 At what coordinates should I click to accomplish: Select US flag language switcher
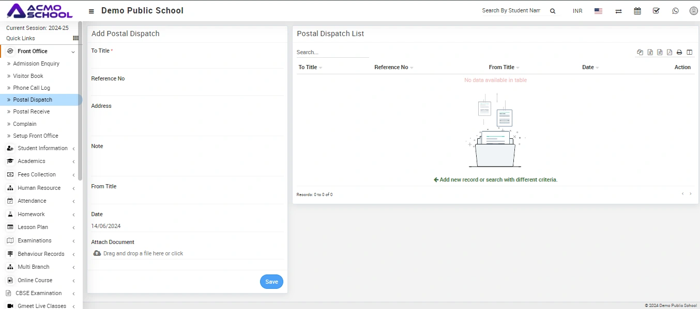pyautogui.click(x=598, y=11)
